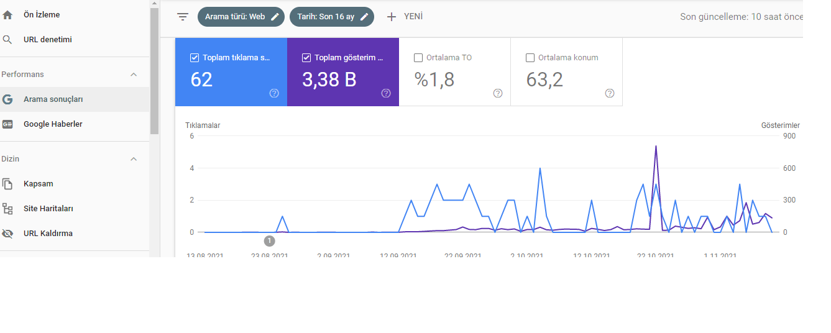Image resolution: width=831 pixels, height=333 pixels.
Task: Select Arama sonuçları in the sidebar
Action: click(75, 99)
